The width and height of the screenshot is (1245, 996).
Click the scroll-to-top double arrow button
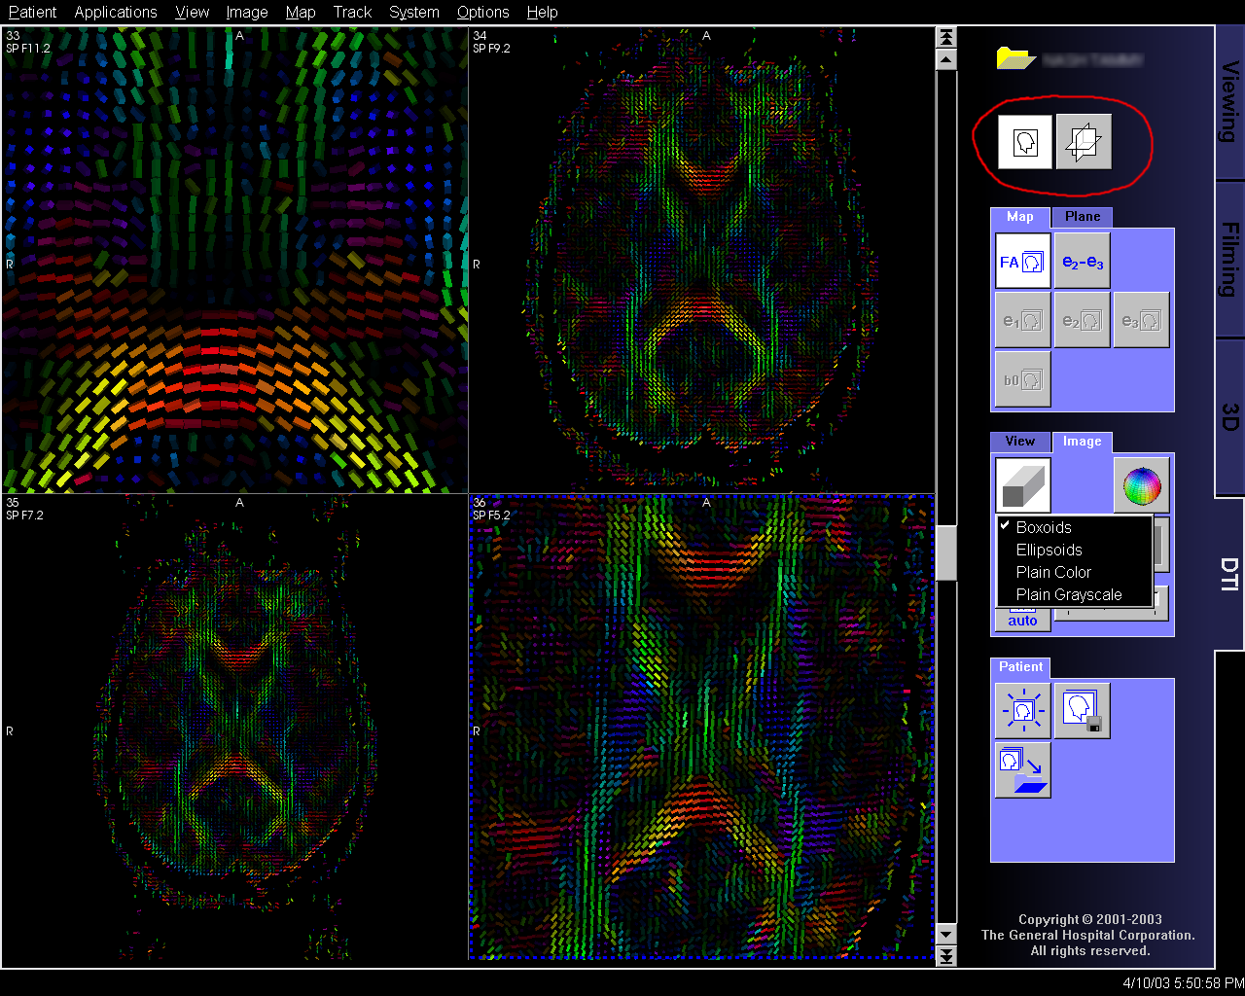click(x=945, y=37)
